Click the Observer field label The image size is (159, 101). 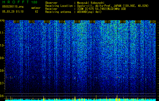click(x=51, y=3)
